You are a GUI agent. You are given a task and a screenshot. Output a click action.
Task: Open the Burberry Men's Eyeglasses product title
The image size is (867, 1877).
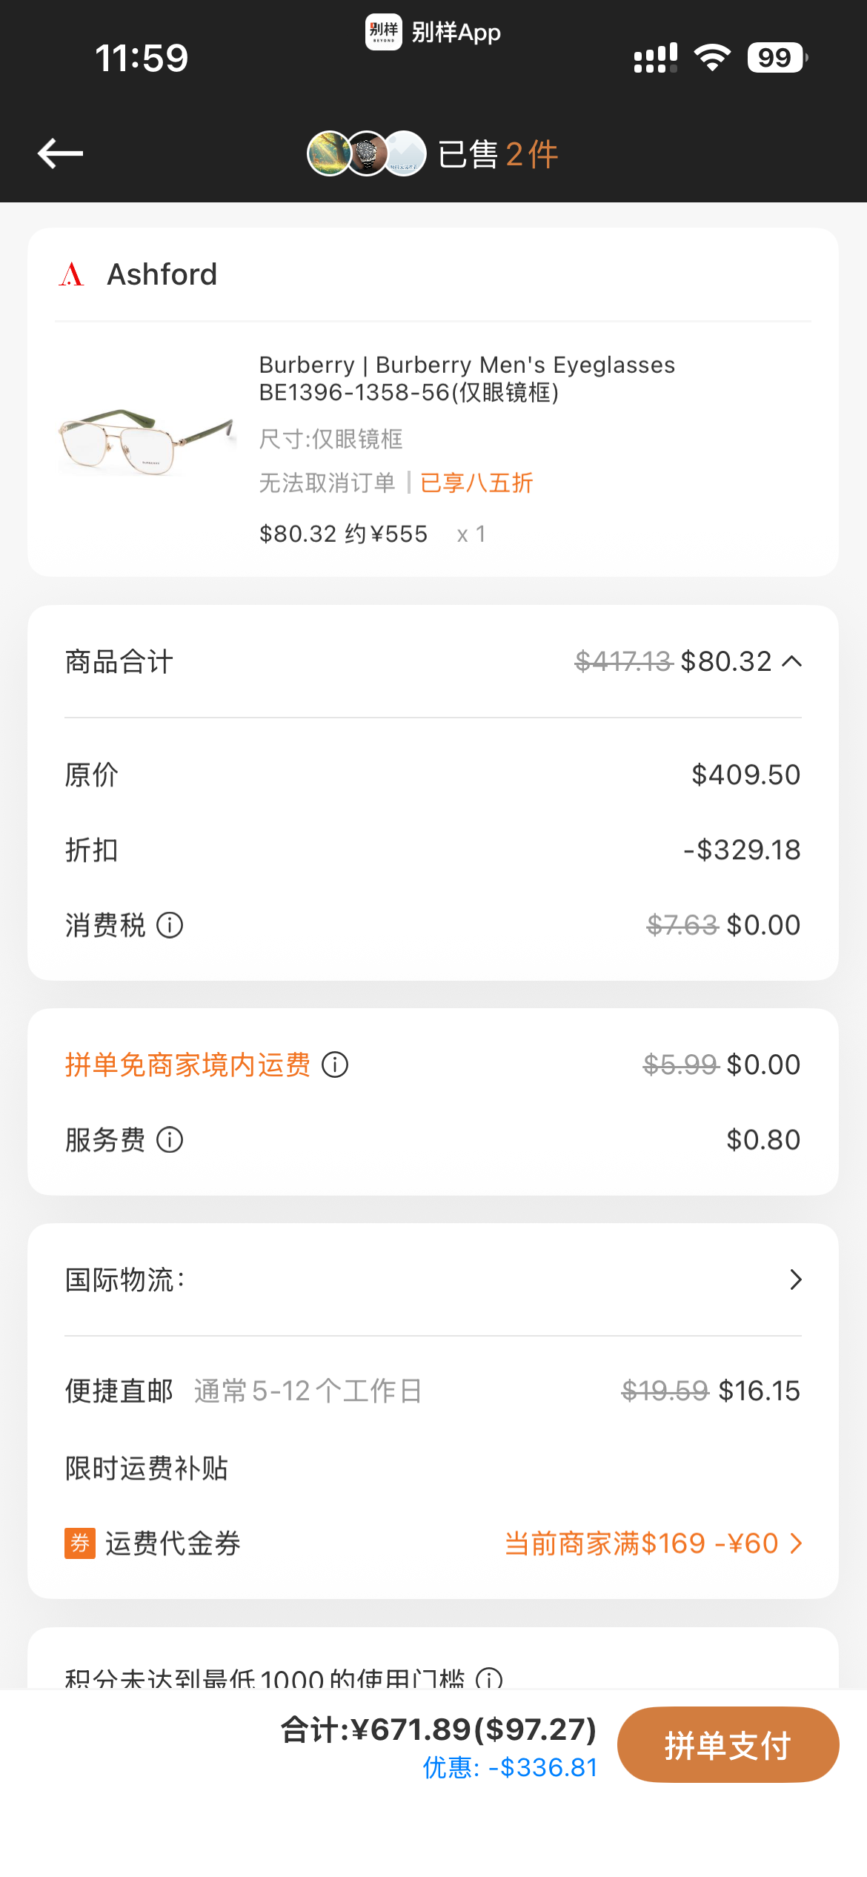coord(467,378)
